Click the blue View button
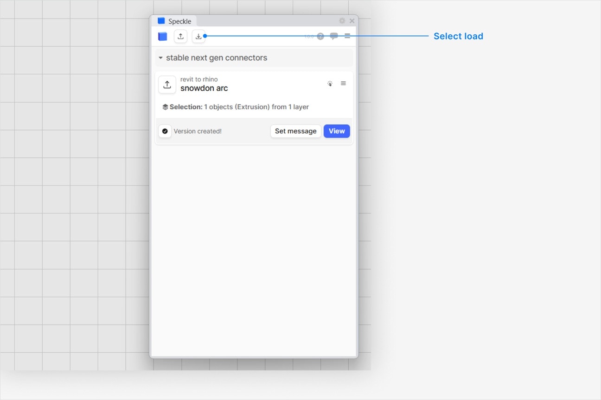This screenshot has width=601, height=400. [337, 131]
